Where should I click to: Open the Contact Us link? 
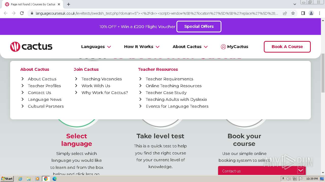[39, 93]
